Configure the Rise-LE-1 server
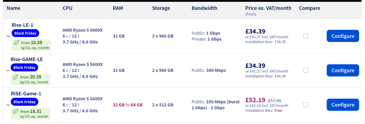 click(343, 36)
